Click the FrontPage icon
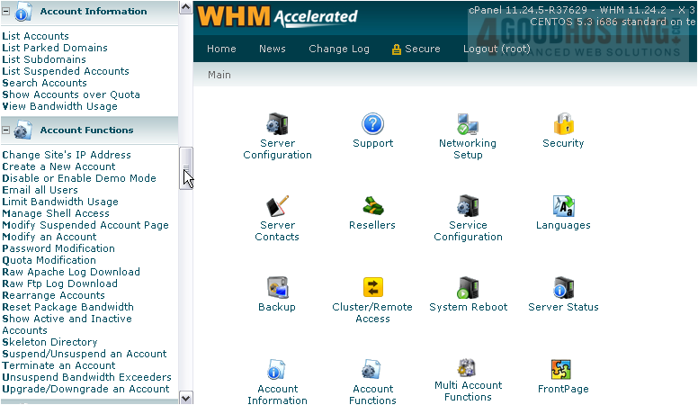Image resolution: width=698 pixels, height=405 pixels. (x=562, y=370)
